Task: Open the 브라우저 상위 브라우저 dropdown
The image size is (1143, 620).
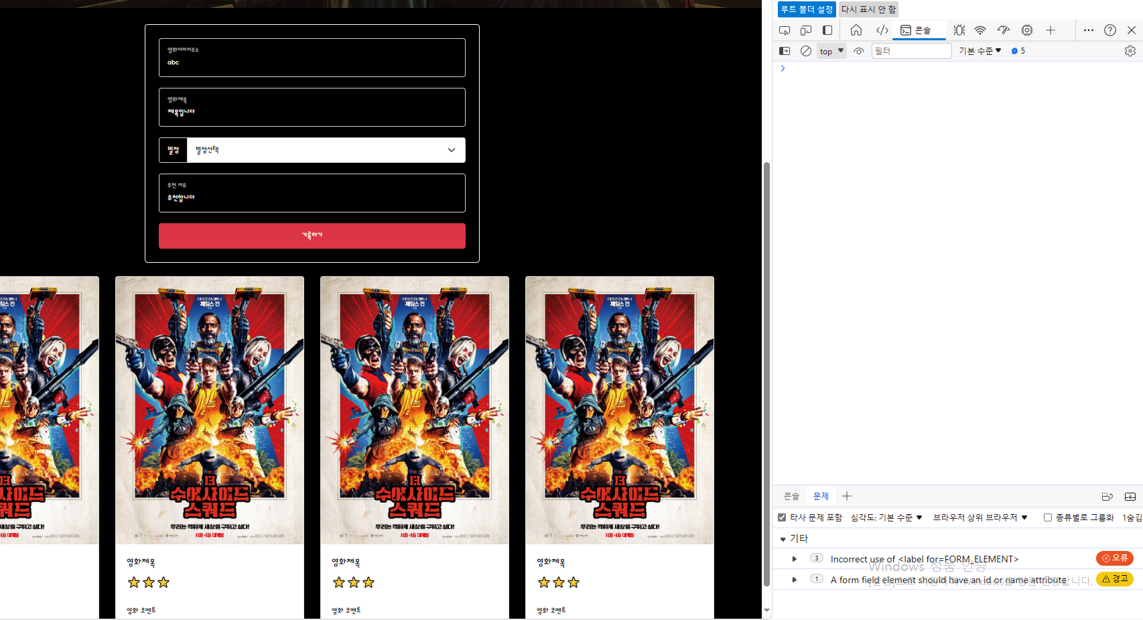Action: point(980,517)
